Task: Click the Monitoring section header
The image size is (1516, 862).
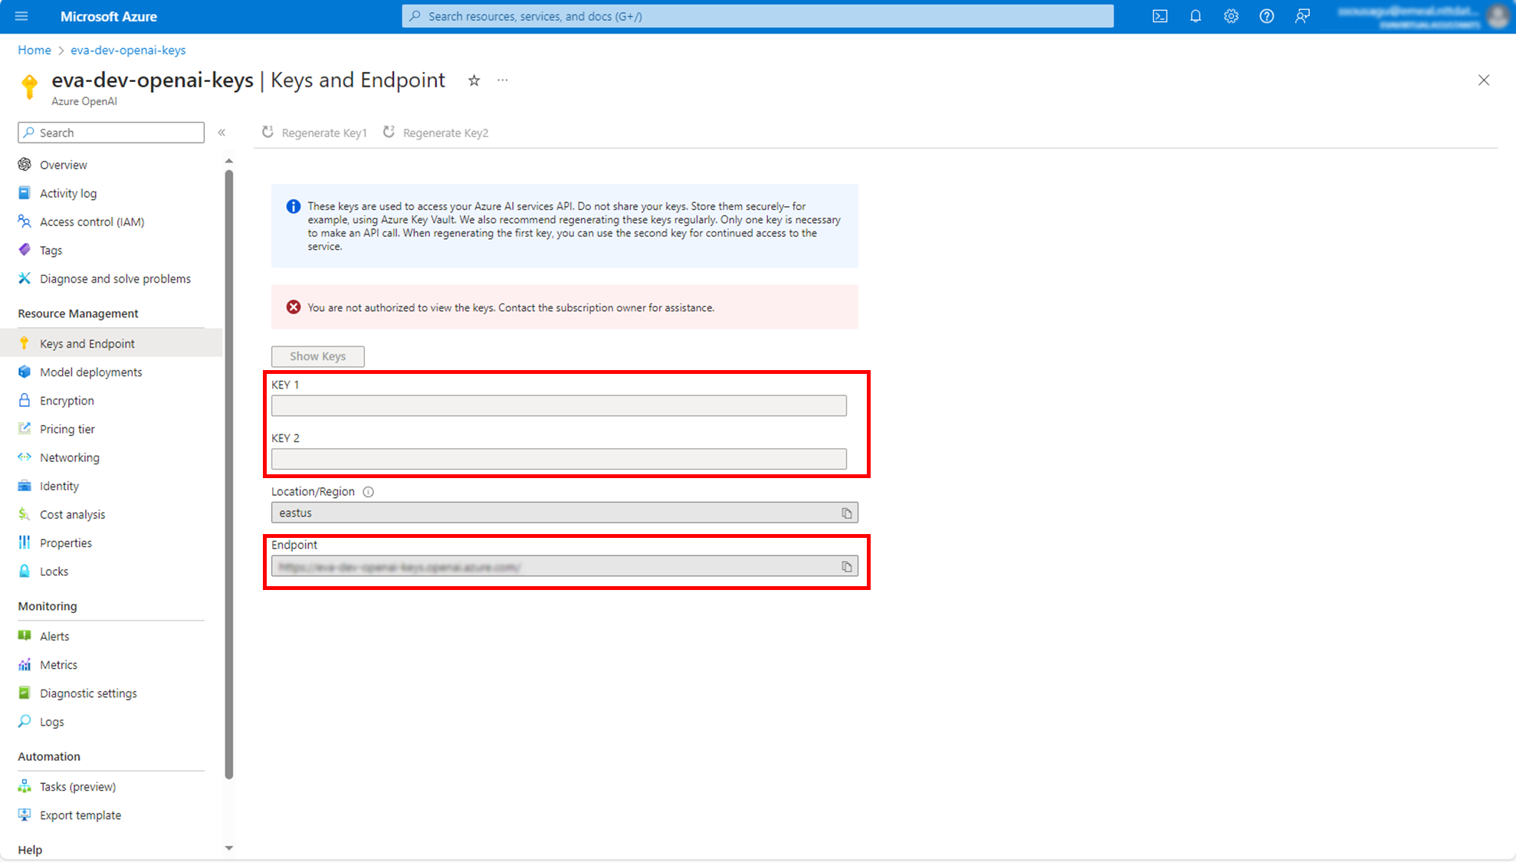Action: [x=48, y=606]
